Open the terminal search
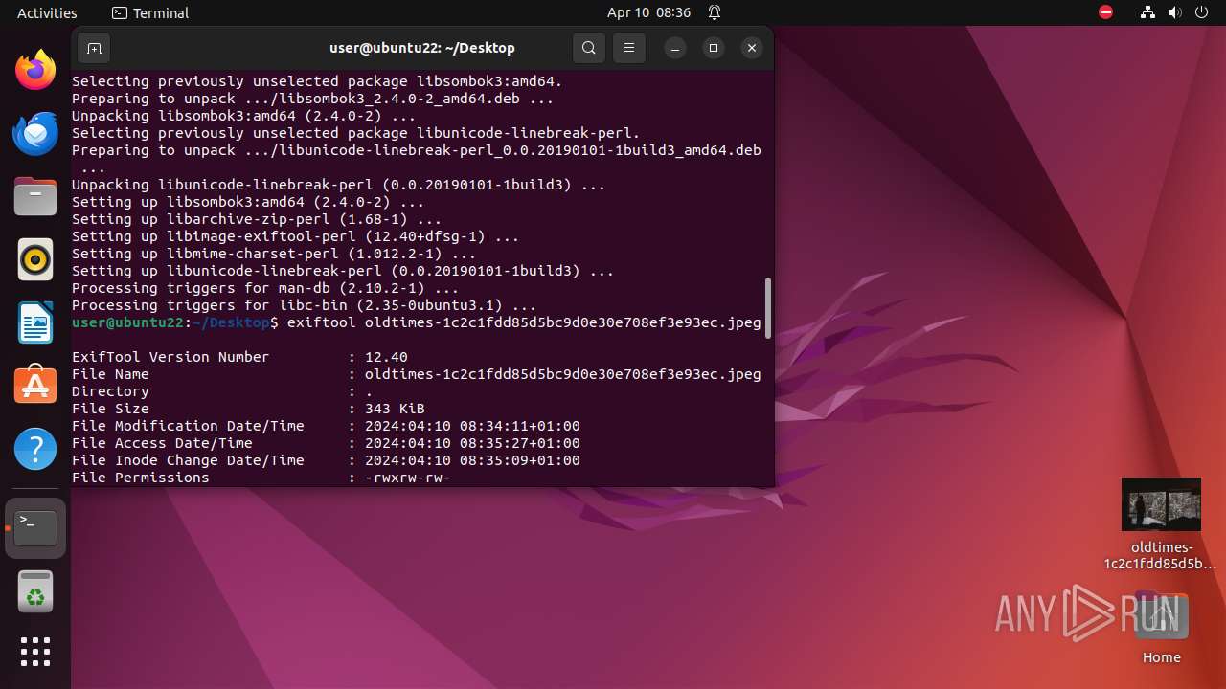This screenshot has width=1226, height=689. tap(589, 48)
